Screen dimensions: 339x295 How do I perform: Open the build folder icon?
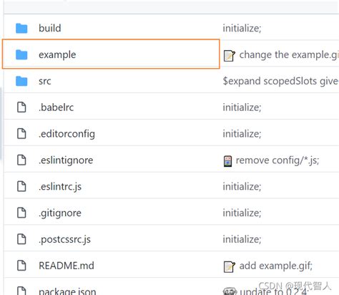pyautogui.click(x=21, y=28)
